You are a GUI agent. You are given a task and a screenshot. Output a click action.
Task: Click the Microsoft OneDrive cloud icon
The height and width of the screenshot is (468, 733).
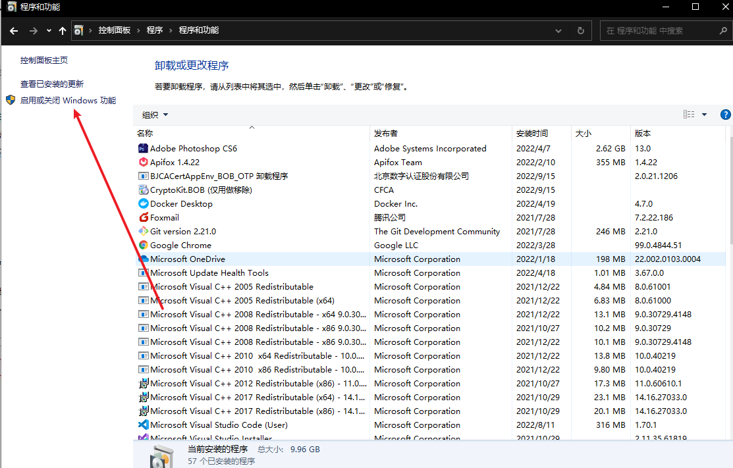(143, 259)
